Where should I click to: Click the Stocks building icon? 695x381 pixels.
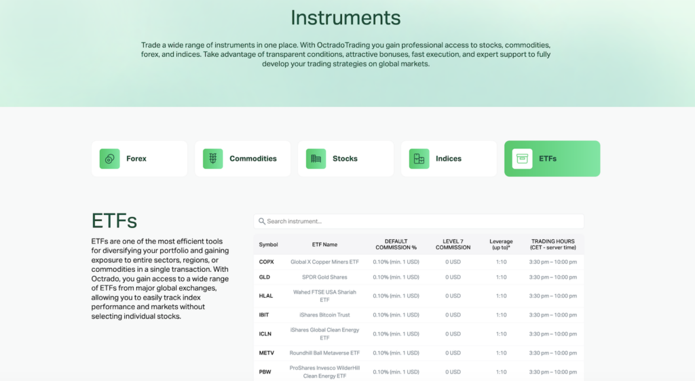316,159
